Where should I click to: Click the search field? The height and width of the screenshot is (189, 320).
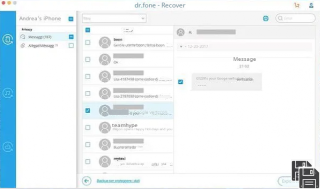(x=295, y=18)
